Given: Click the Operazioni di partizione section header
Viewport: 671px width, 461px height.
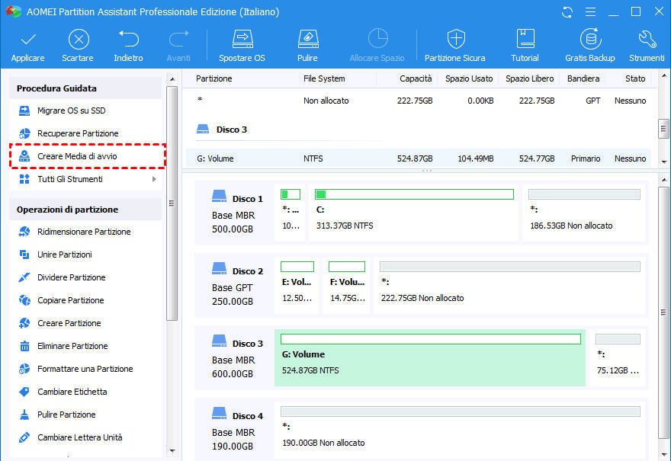Looking at the screenshot, I should [85, 210].
